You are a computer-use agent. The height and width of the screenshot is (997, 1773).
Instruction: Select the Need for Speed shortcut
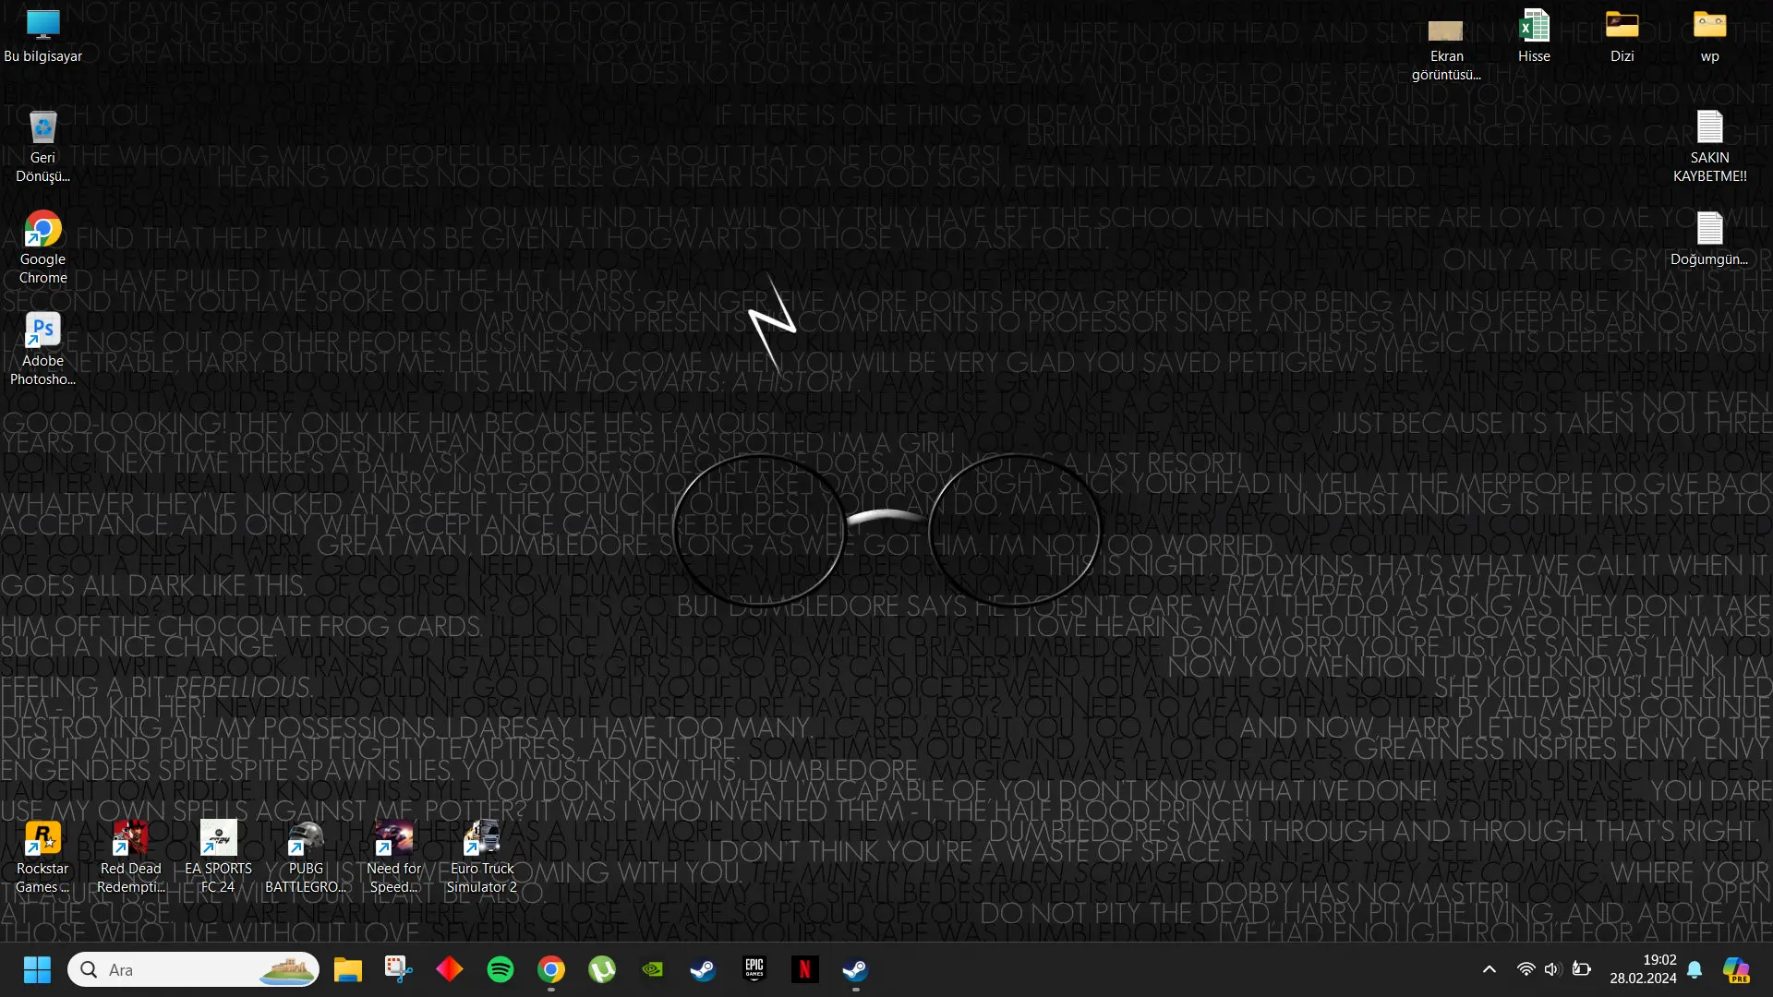coord(394,858)
